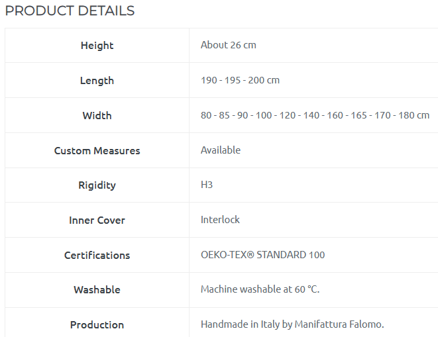
Task: Select the H3 rigidity value
Action: tap(207, 185)
